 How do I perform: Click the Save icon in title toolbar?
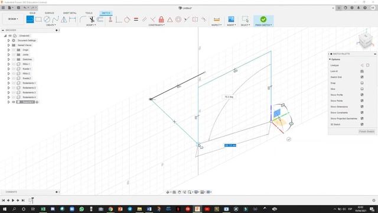[x=18, y=8]
